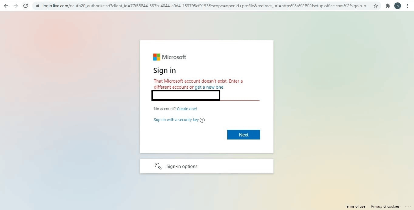
Task: Focus the email input field under the error message
Action: [206, 96]
